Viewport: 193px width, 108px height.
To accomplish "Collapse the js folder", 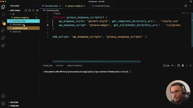I will click(11, 14).
